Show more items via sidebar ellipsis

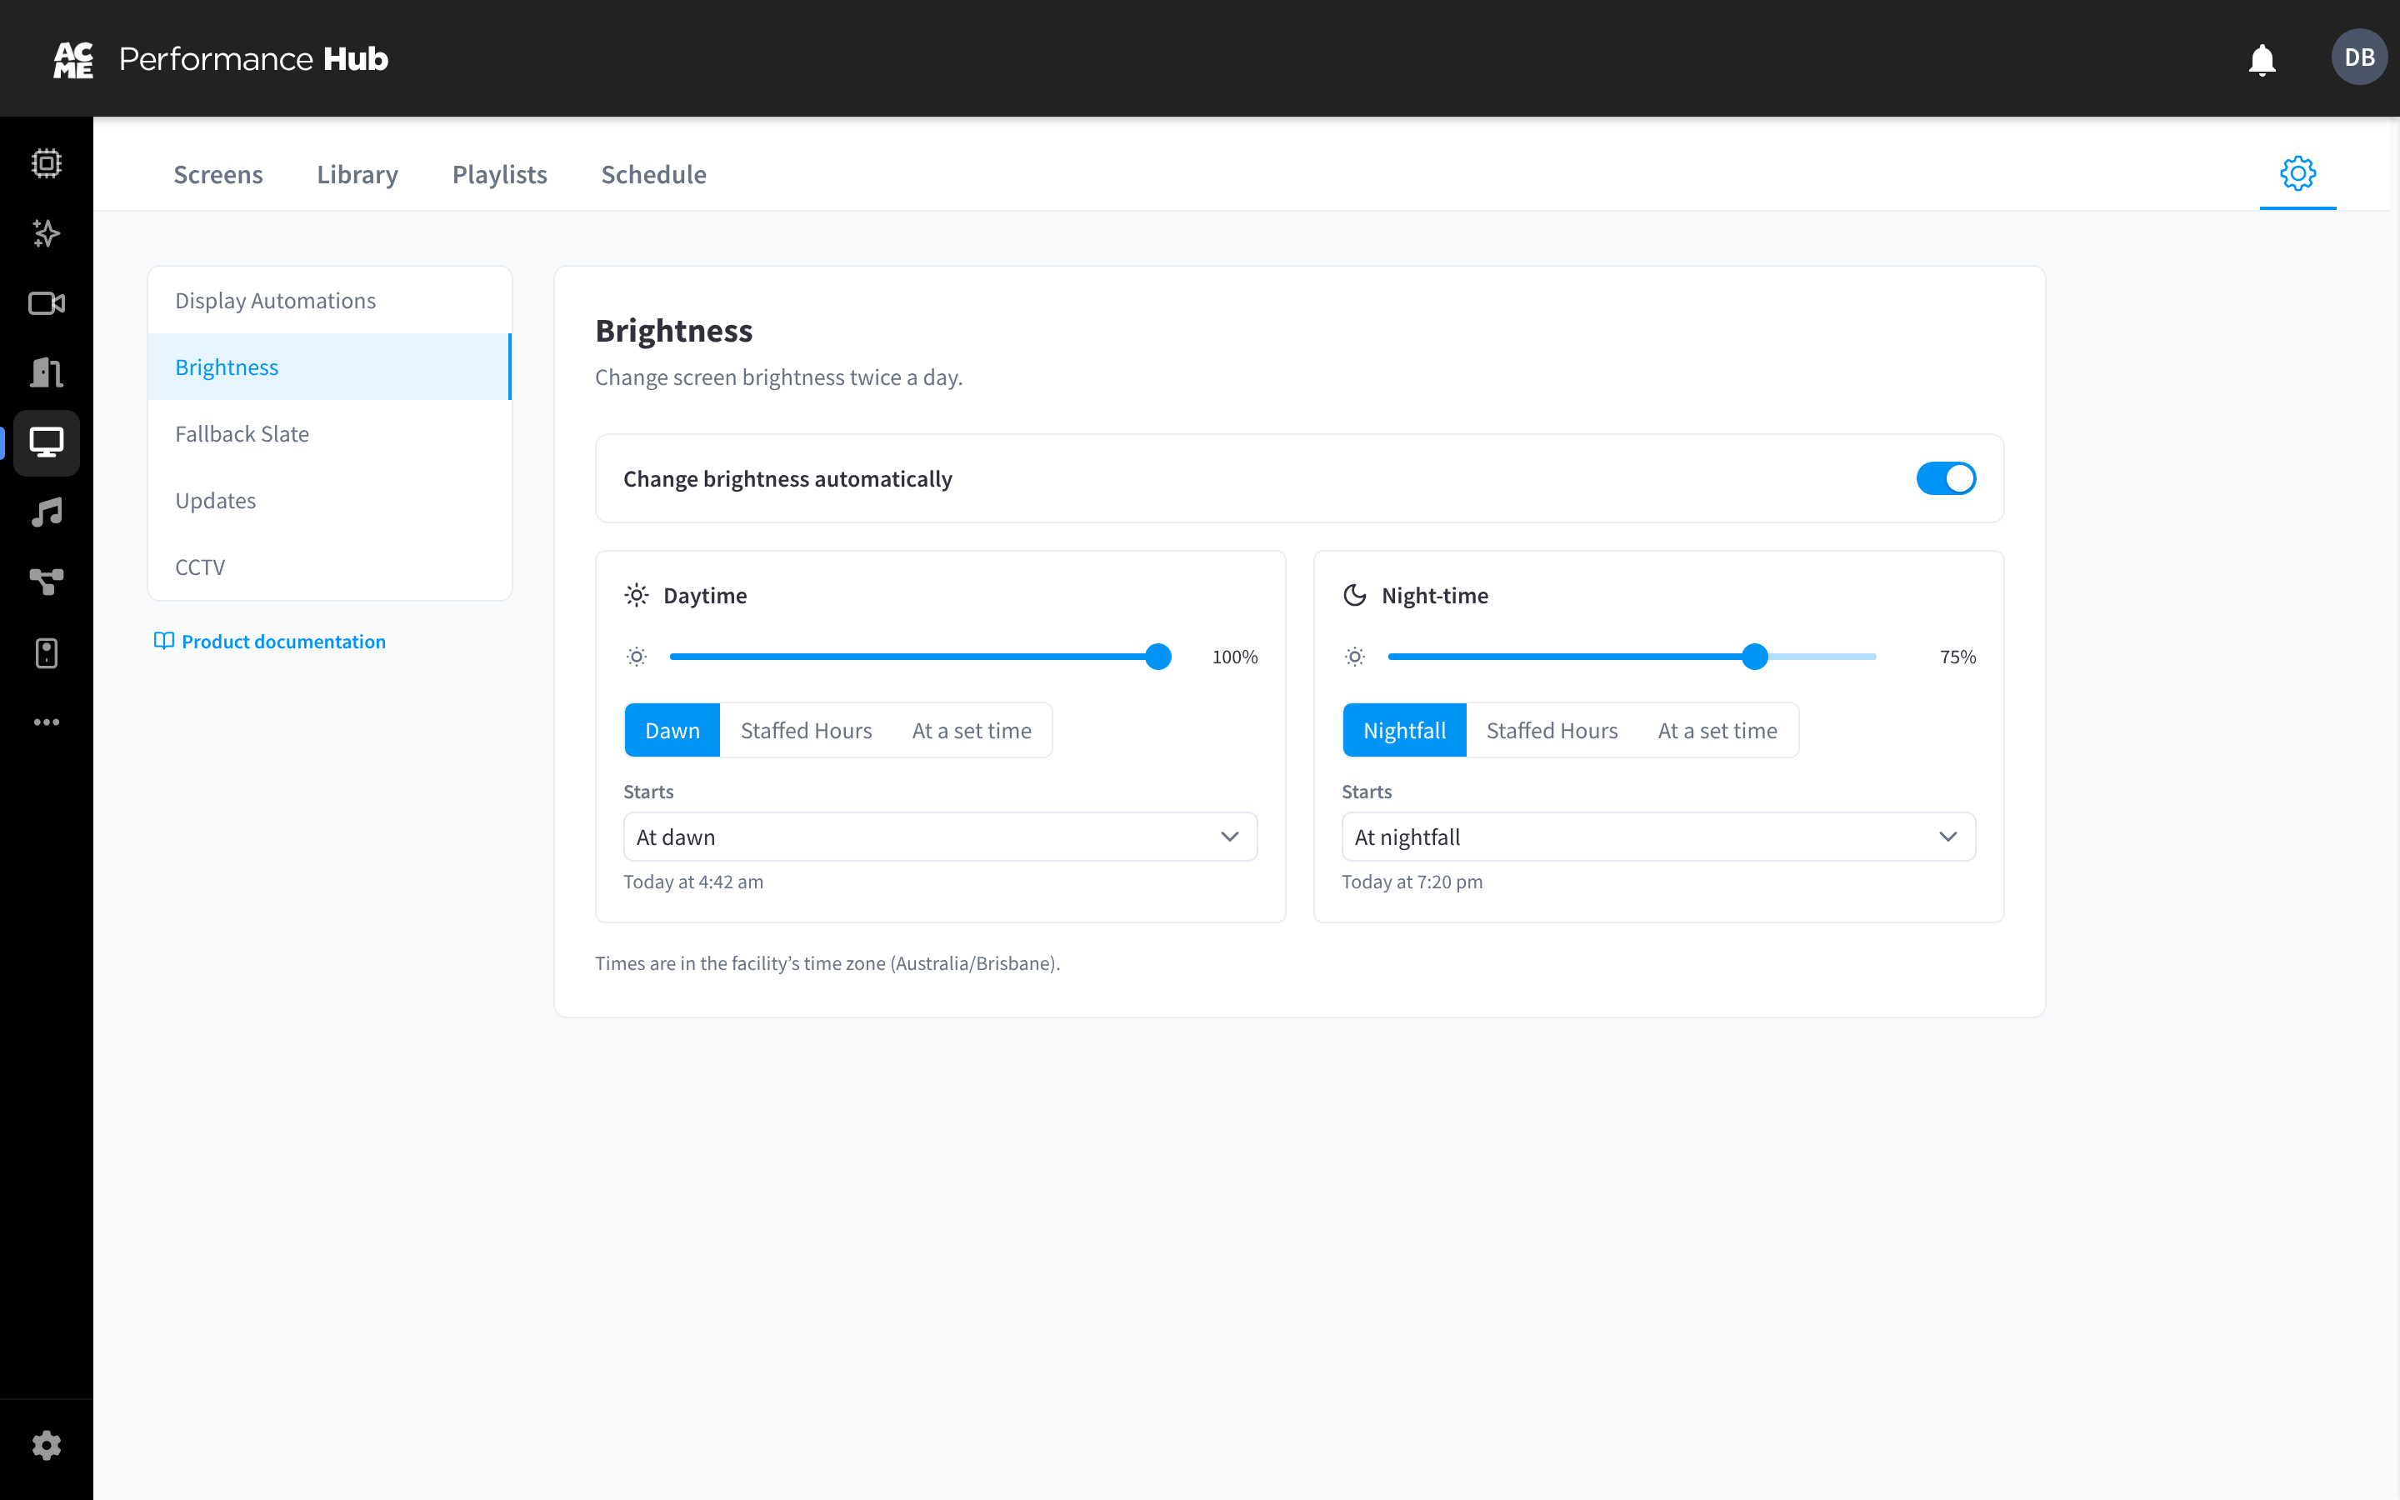coord(46,722)
